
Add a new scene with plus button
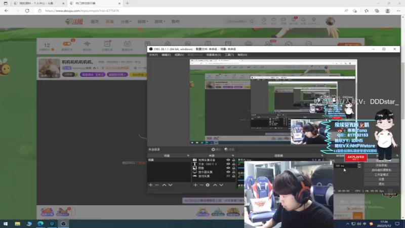(150, 185)
